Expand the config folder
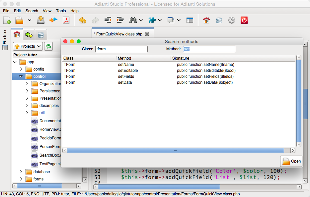The width and height of the screenshot is (310, 197). point(21,69)
